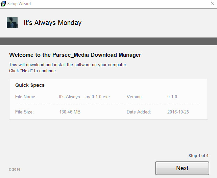Viewport: 217px width, 178px height.
Task: Click the Next button to continue
Action: click(x=182, y=168)
